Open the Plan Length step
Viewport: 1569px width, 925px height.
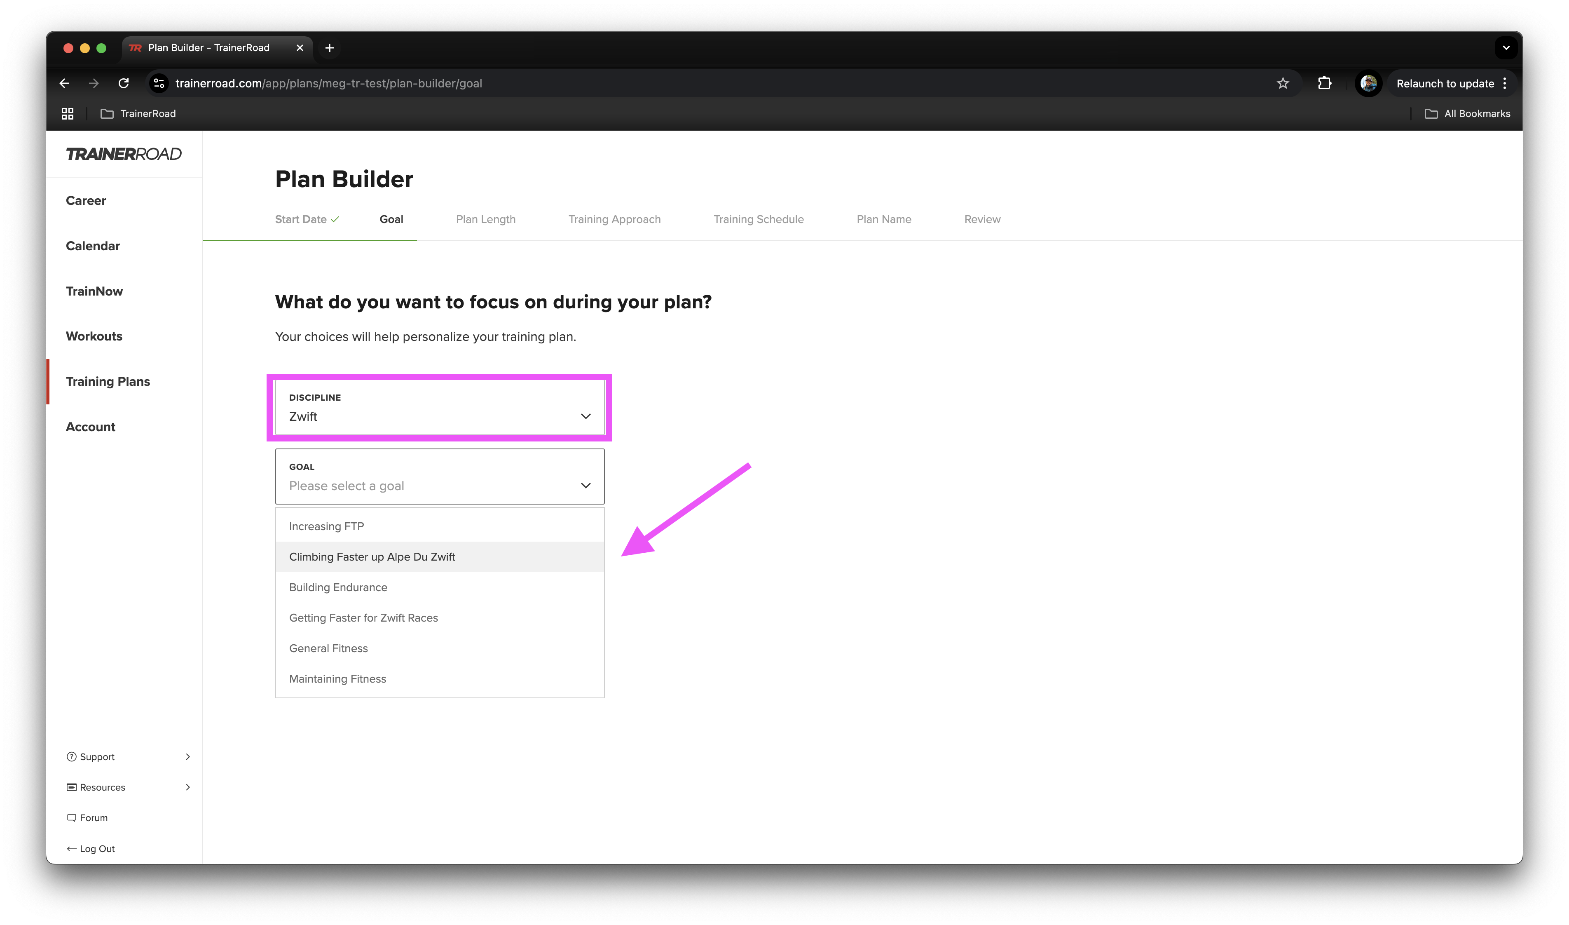pos(486,219)
